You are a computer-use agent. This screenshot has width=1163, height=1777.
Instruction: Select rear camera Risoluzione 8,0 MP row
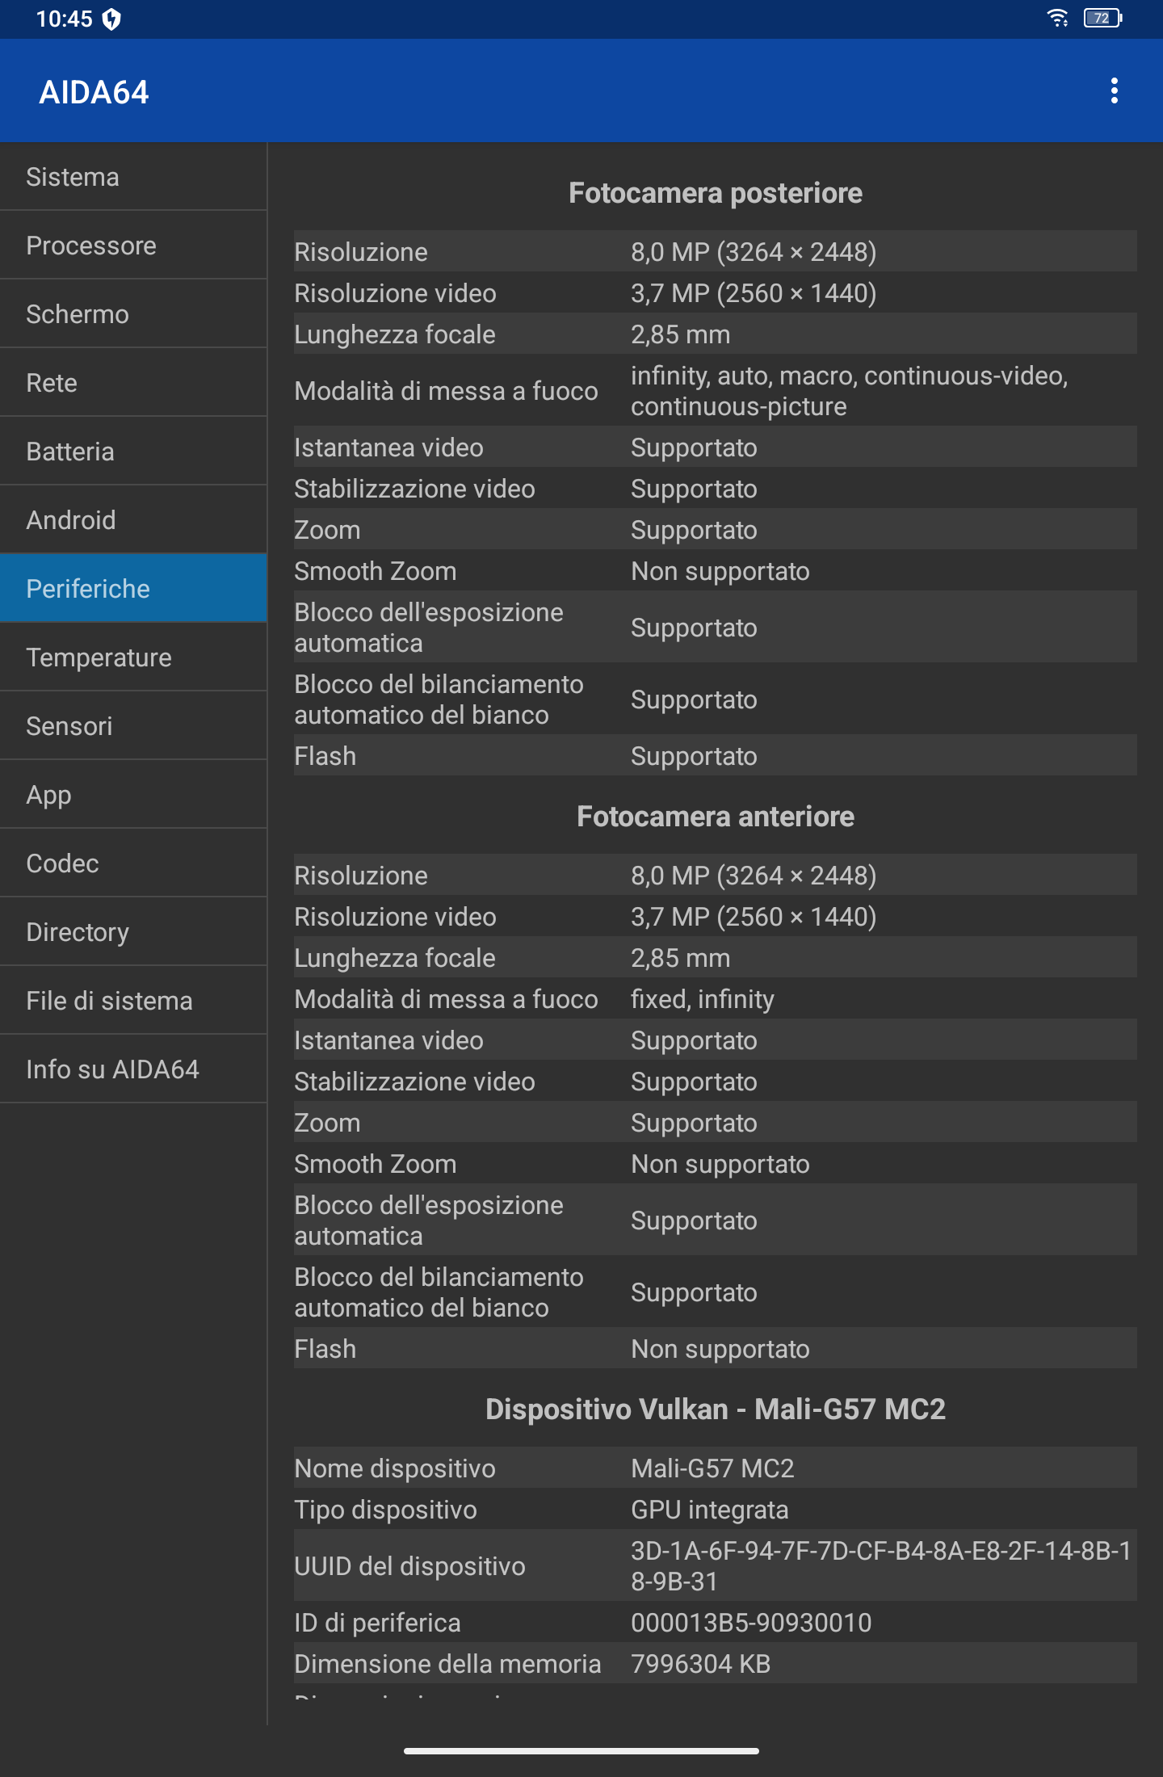click(x=716, y=251)
